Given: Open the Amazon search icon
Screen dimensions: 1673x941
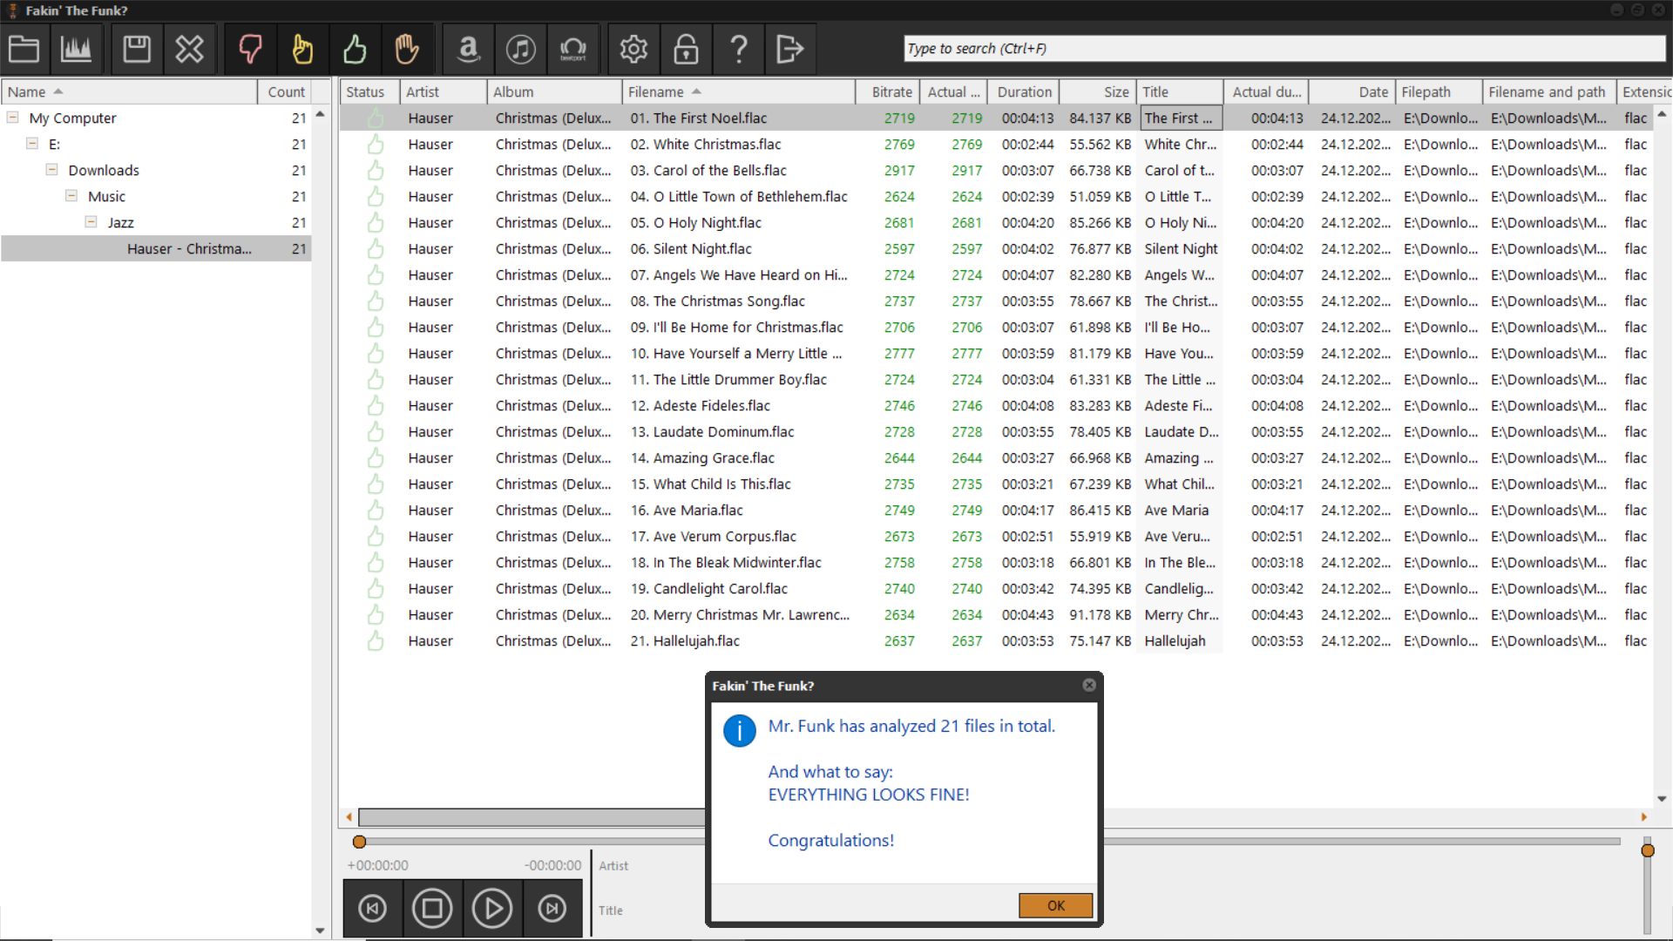Looking at the screenshot, I should click(x=469, y=49).
